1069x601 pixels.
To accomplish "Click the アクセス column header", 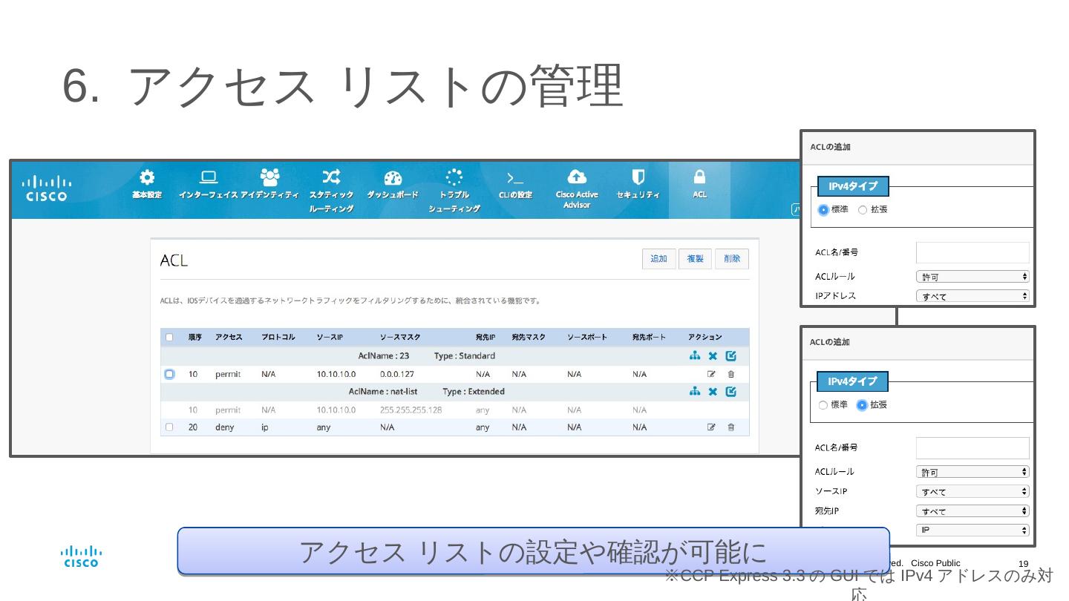I will 229,338.
